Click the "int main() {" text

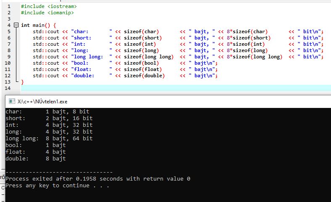pos(39,25)
